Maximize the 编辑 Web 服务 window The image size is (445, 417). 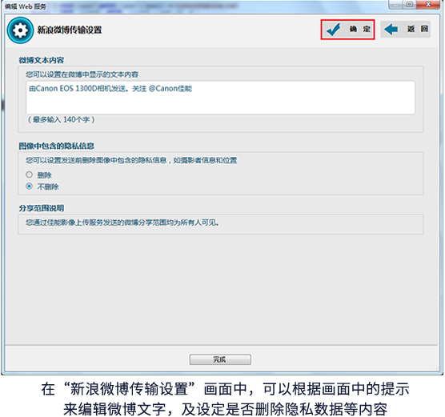coord(410,5)
